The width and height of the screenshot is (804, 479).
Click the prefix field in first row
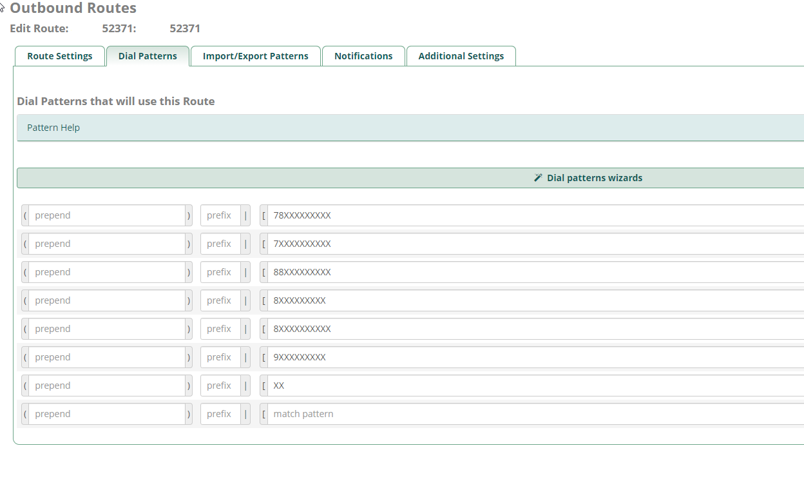(220, 215)
